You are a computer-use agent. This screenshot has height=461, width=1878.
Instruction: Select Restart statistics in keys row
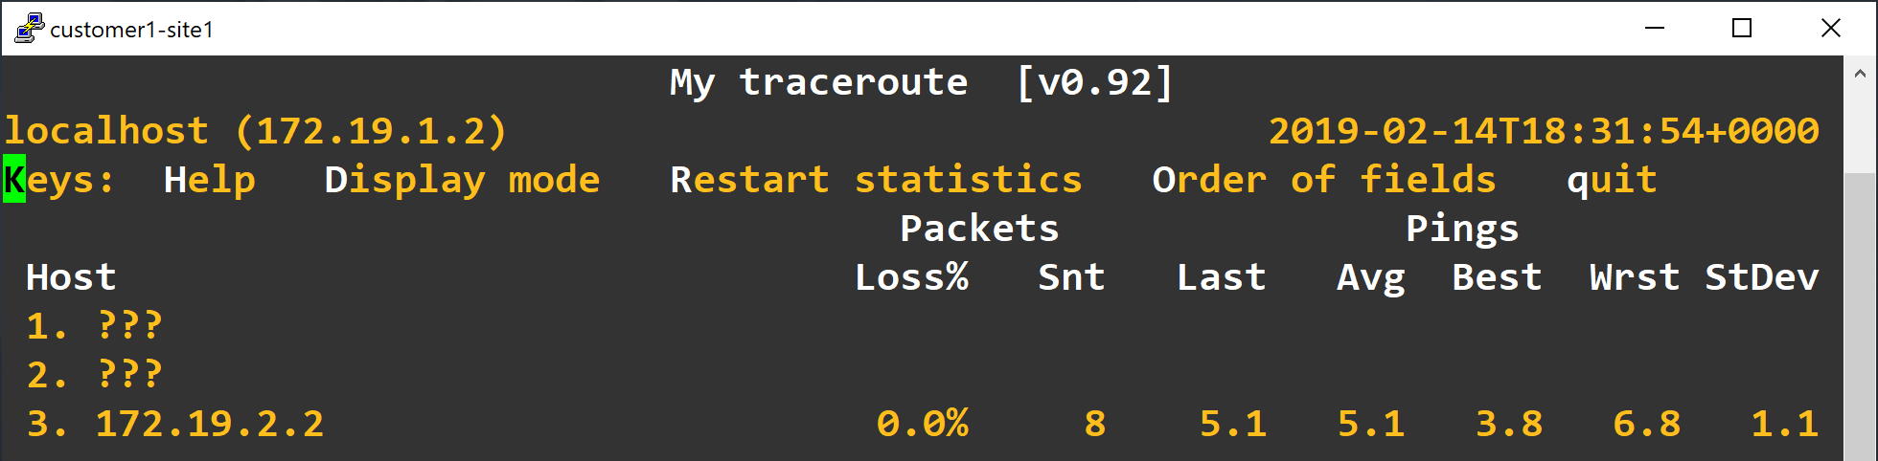[876, 180]
